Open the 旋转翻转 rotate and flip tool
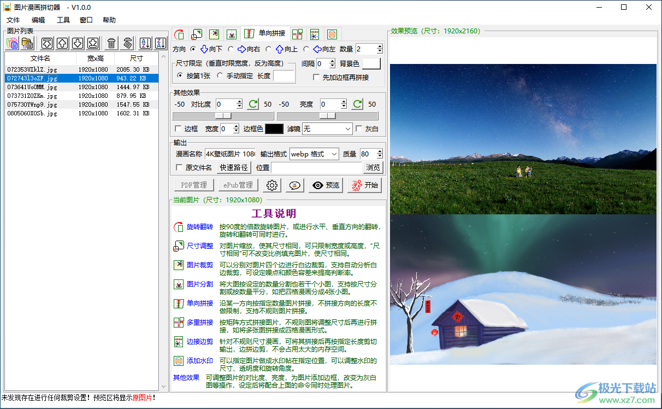 (x=180, y=34)
